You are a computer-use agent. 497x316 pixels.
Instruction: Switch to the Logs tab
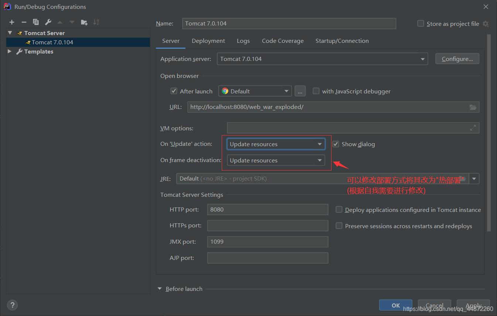click(x=243, y=41)
